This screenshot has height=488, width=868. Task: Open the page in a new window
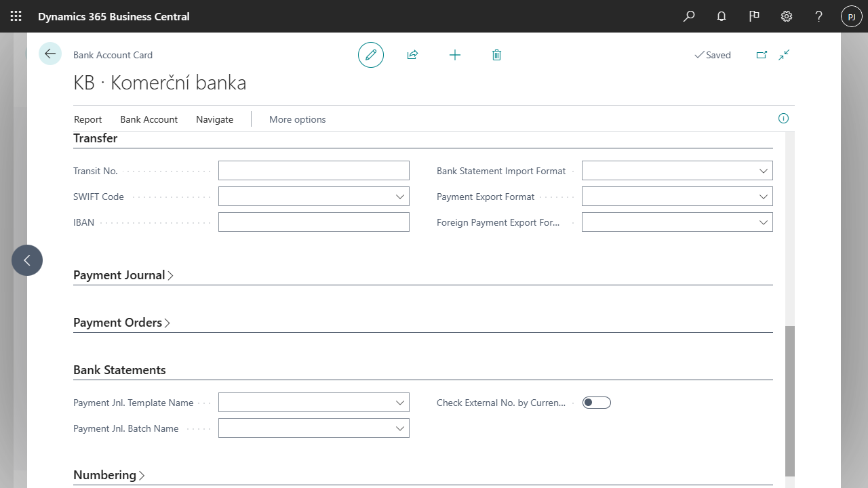pos(762,54)
